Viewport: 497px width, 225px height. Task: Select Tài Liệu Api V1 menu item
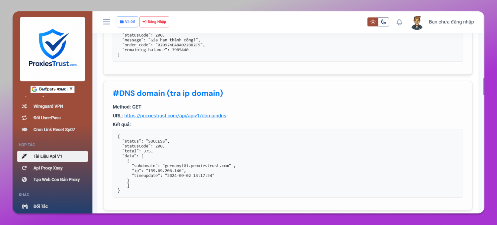pos(52,156)
